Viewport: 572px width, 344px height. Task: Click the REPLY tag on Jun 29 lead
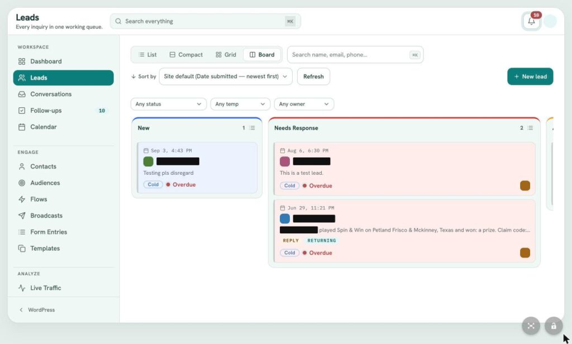[290, 240]
